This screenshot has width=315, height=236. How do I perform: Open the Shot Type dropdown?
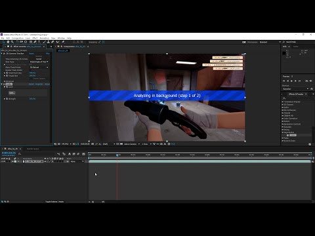tap(39, 62)
